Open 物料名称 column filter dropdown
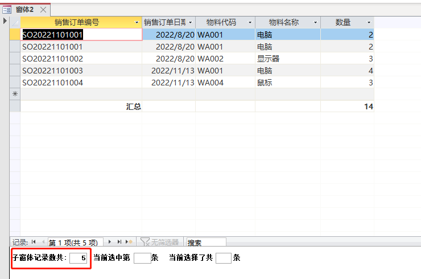 coord(316,23)
